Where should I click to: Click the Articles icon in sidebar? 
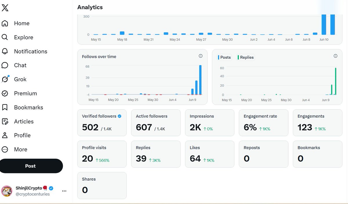click(x=5, y=121)
